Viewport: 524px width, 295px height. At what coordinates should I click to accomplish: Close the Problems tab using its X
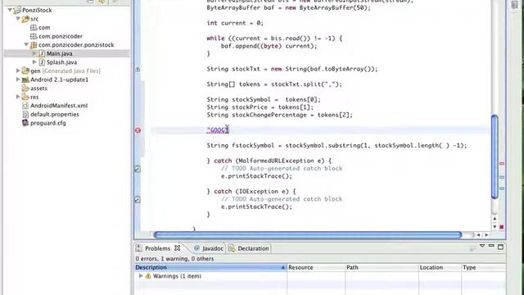click(x=177, y=247)
